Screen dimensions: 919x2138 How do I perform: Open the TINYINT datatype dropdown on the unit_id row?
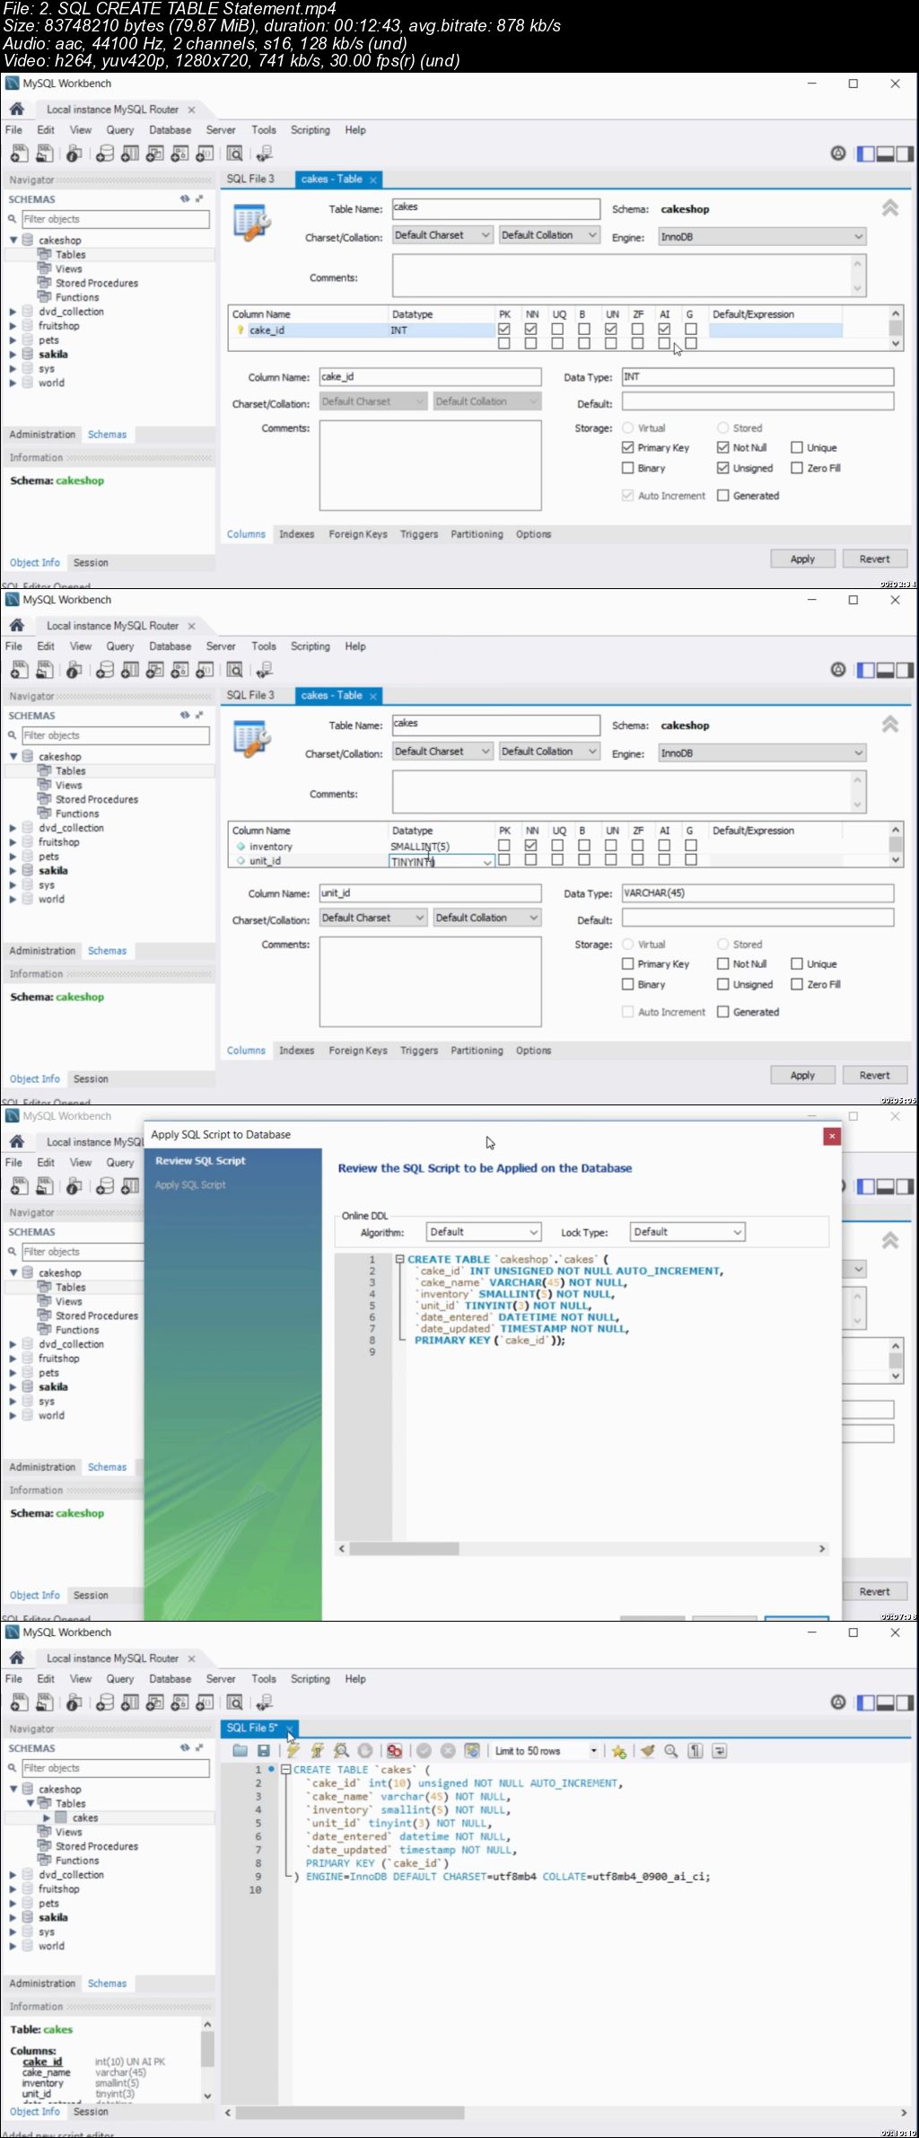point(487,862)
